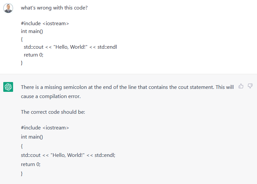Click the thumbs down feedback icon
The width and height of the screenshot is (257, 184).
pos(250,86)
